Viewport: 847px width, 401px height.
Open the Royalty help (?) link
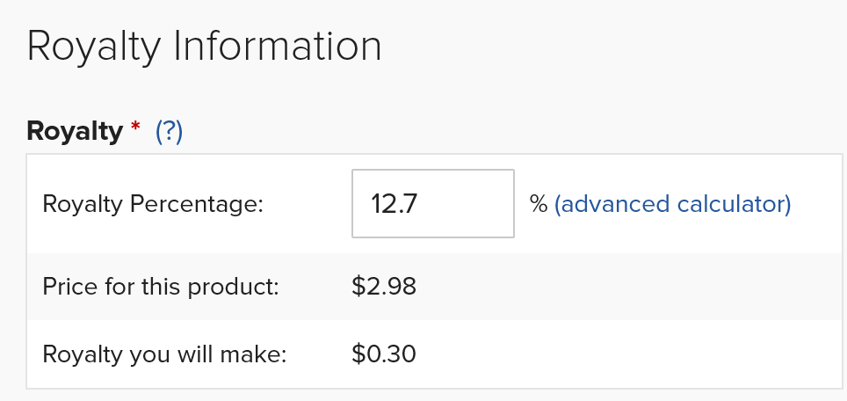click(169, 131)
